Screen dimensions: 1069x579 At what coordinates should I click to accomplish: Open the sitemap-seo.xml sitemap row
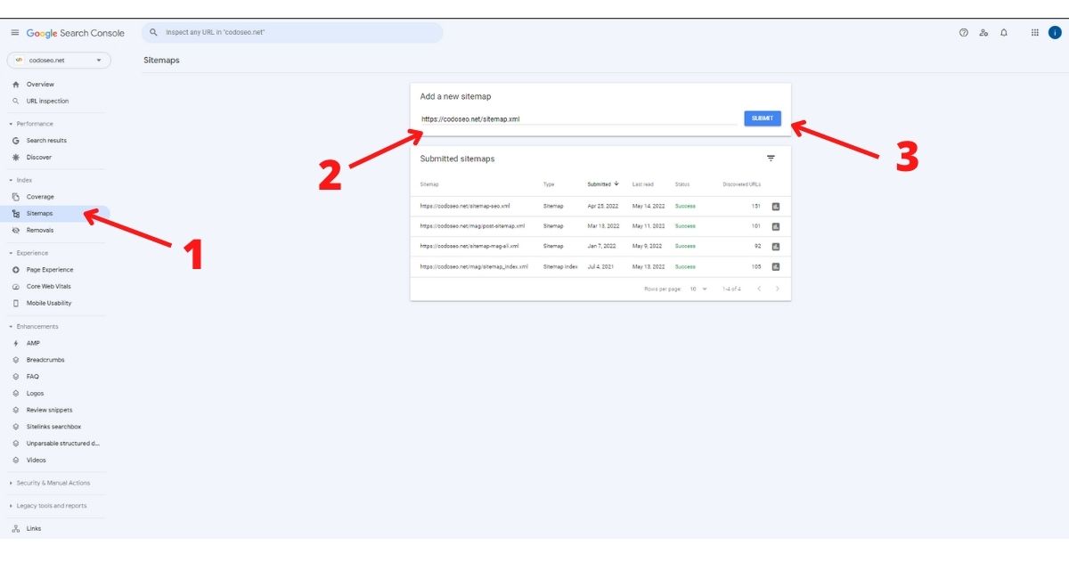[x=600, y=206]
